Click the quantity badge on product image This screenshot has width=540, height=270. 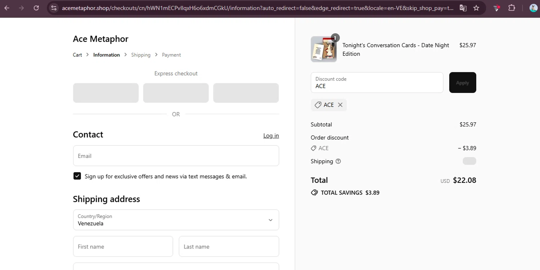(x=335, y=38)
